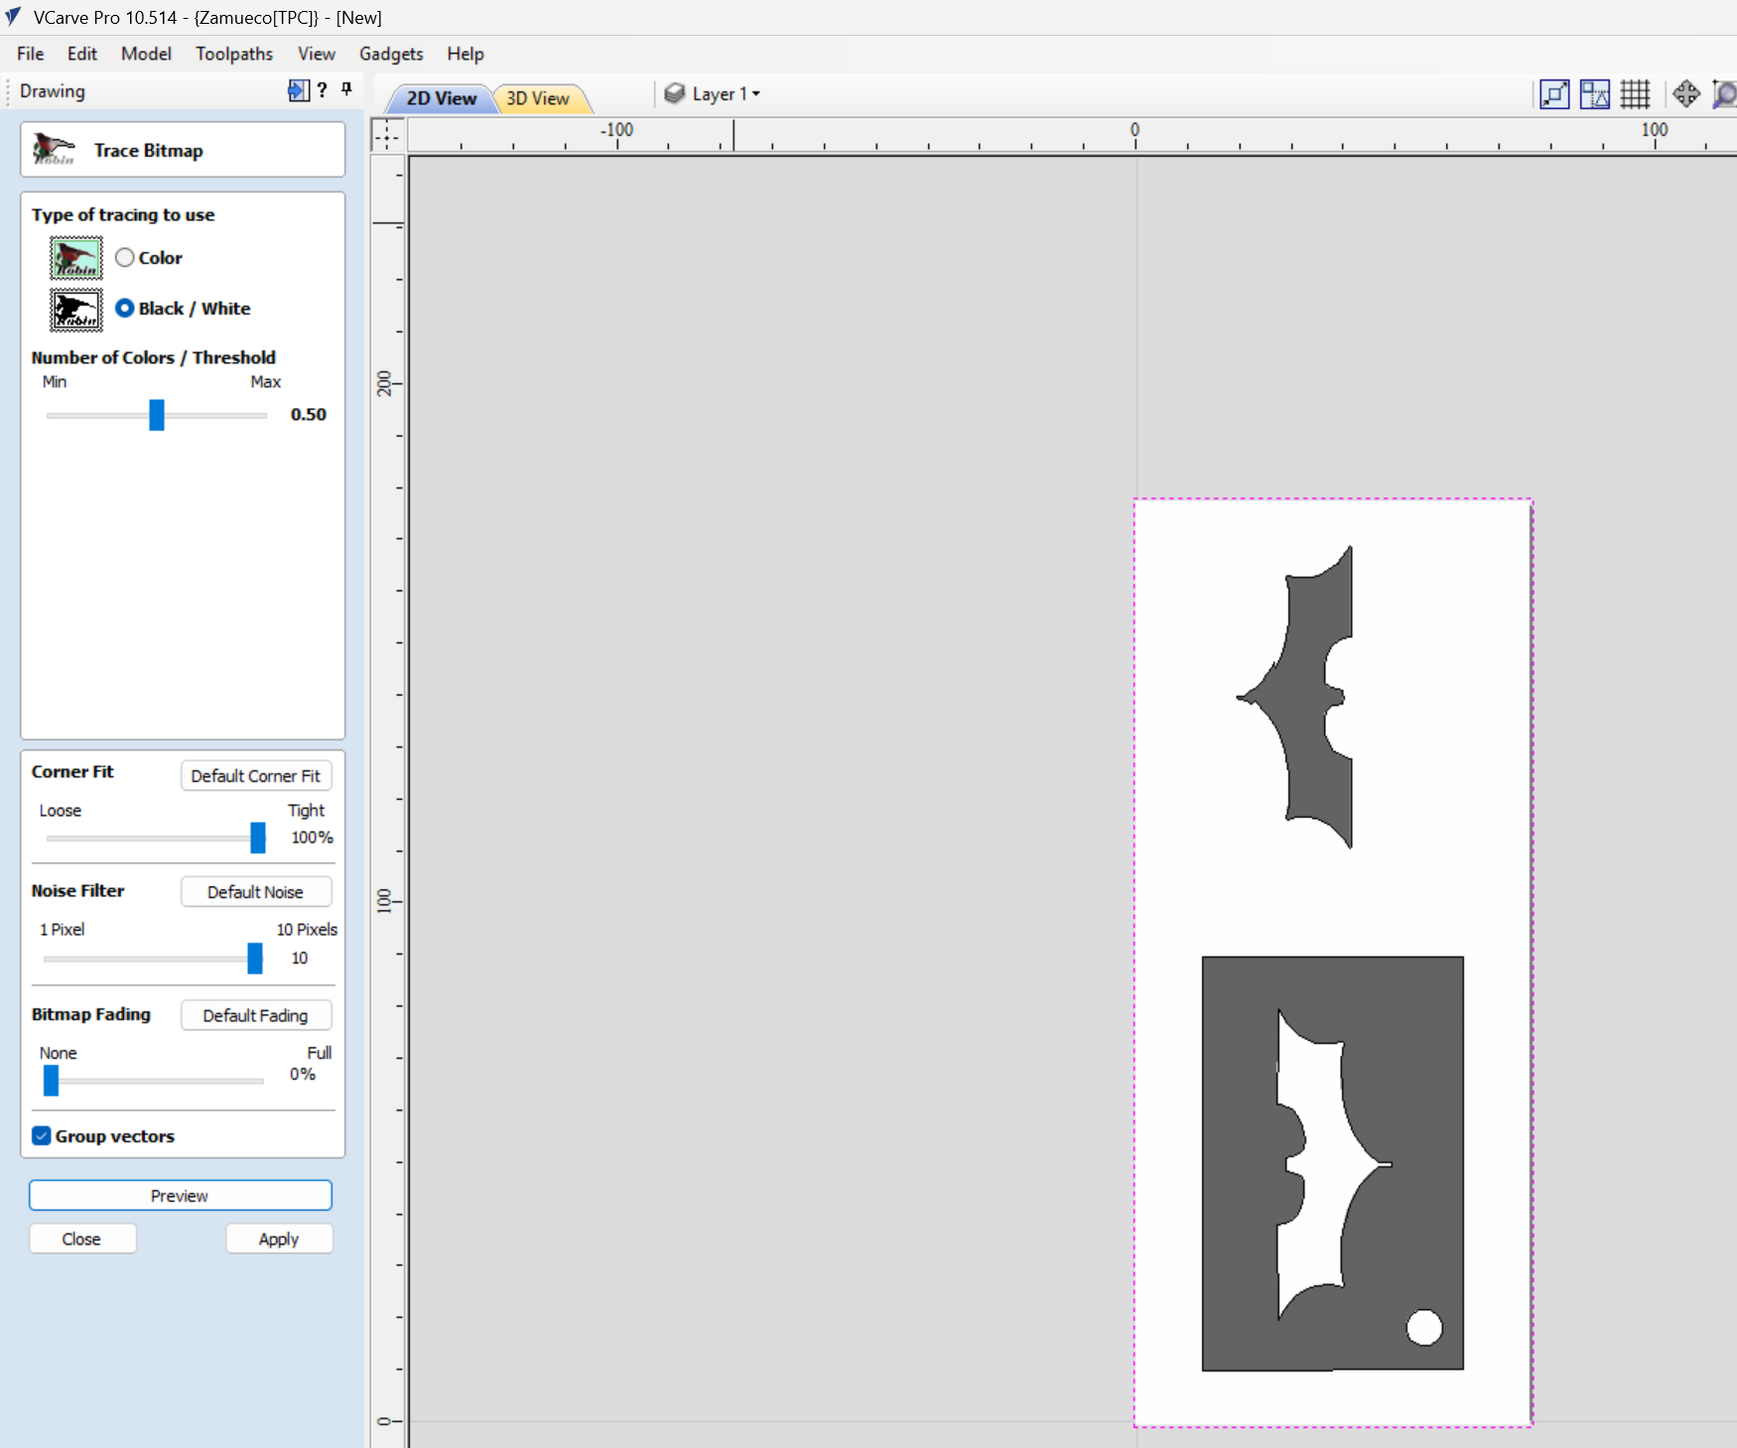
Task: Click the black and white robin thumbnail
Action: 76,311
